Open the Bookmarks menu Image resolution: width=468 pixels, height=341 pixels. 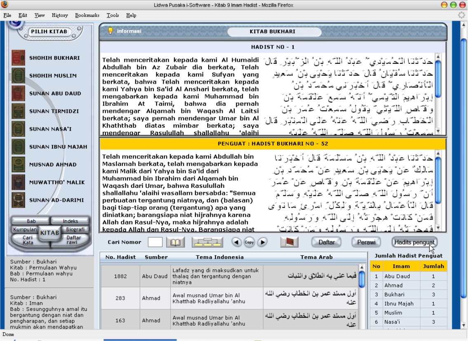87,15
